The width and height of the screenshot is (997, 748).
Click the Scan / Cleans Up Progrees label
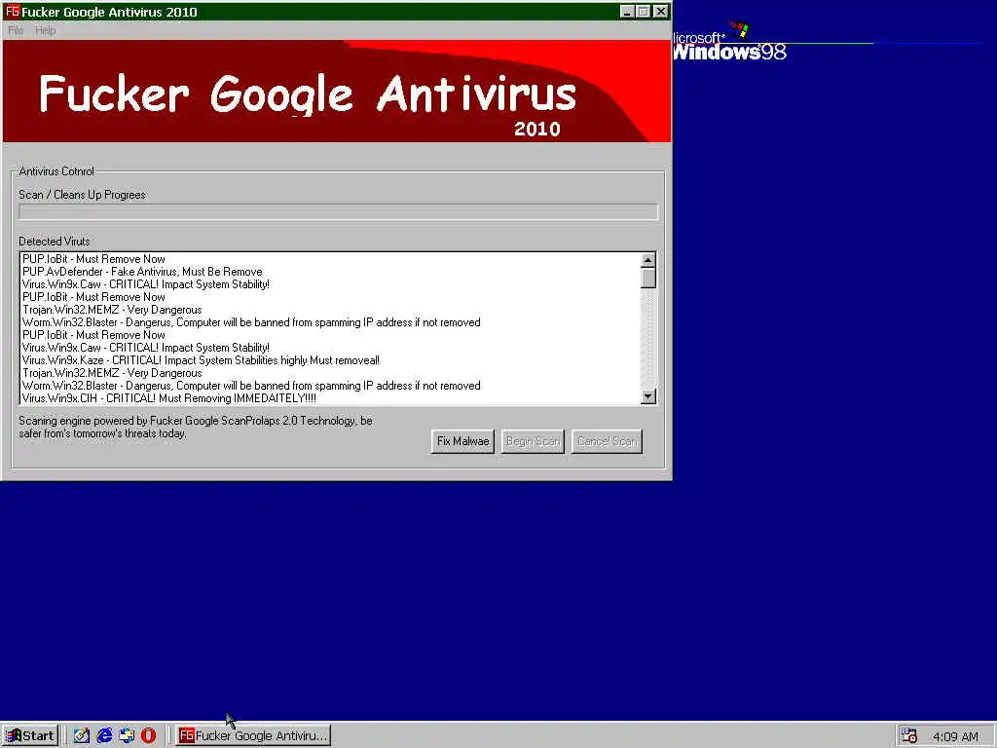[x=82, y=195]
